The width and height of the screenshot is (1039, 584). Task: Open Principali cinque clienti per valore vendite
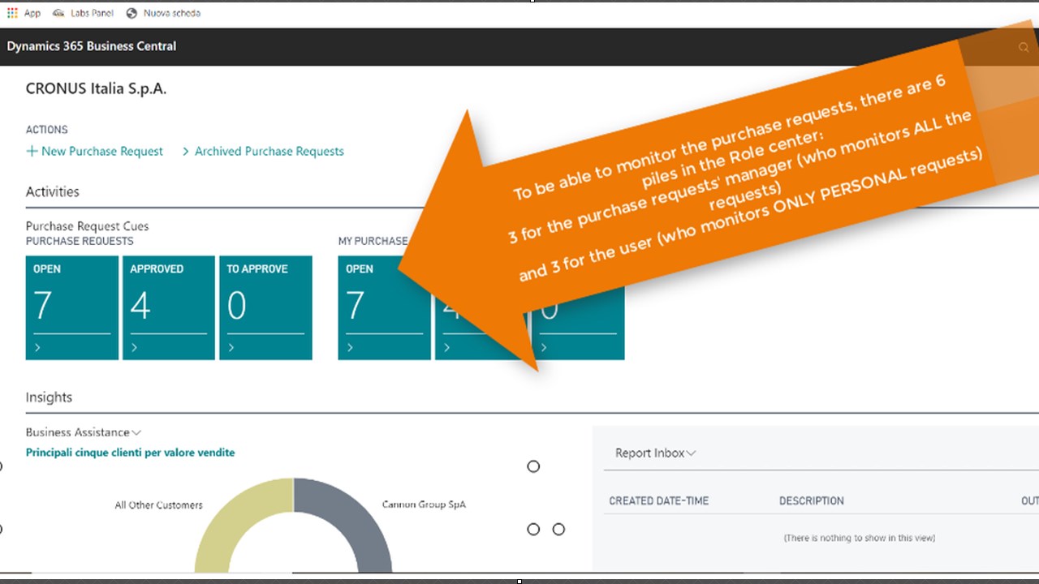131,453
